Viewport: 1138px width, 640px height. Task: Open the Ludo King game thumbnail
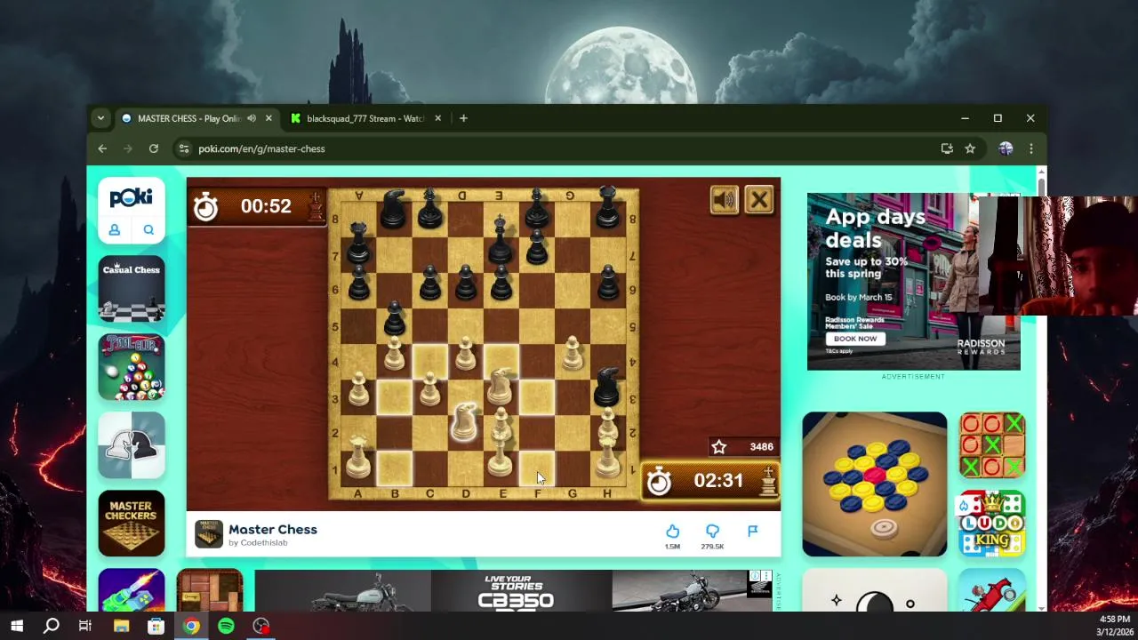[992, 523]
